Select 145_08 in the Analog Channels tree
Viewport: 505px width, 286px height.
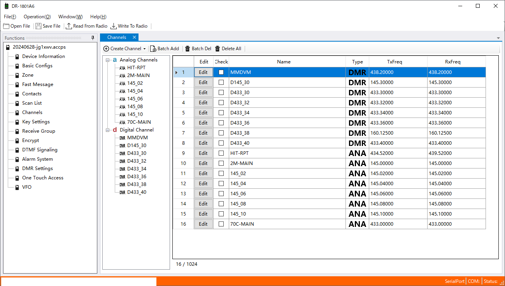135,107
